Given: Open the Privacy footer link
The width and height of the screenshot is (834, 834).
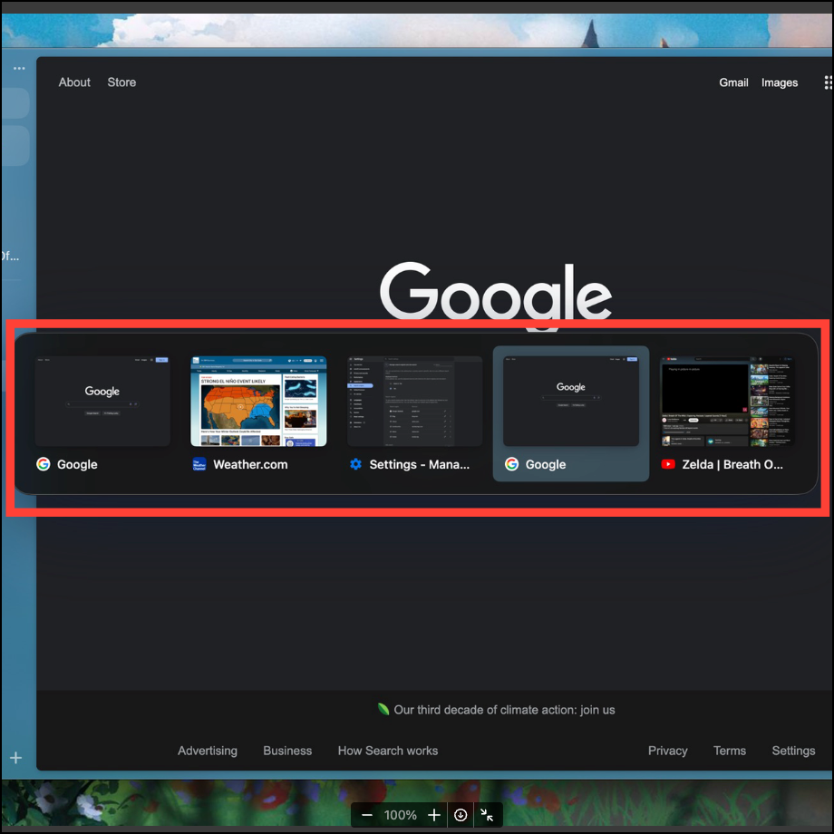Looking at the screenshot, I should 667,751.
